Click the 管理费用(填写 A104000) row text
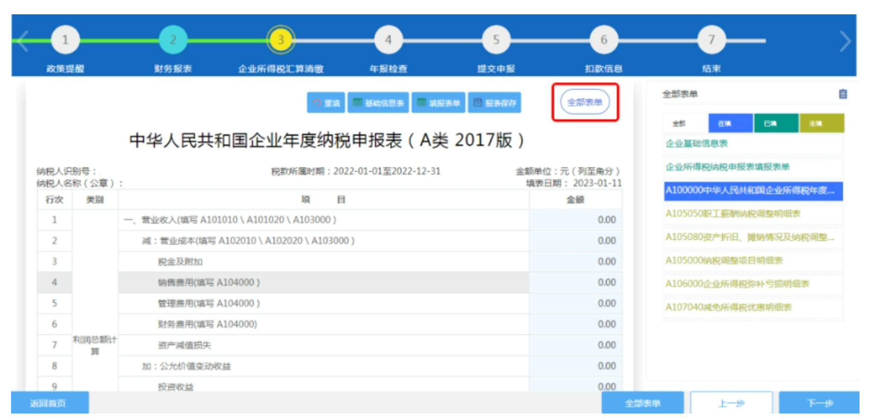 pyautogui.click(x=209, y=303)
